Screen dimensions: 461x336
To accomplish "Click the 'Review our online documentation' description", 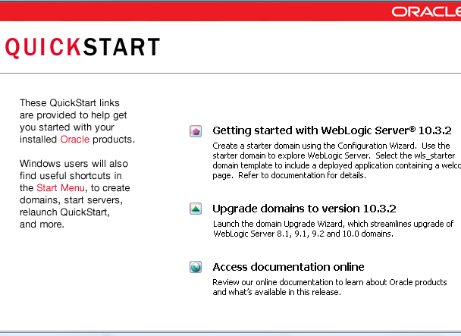I will coord(330,287).
